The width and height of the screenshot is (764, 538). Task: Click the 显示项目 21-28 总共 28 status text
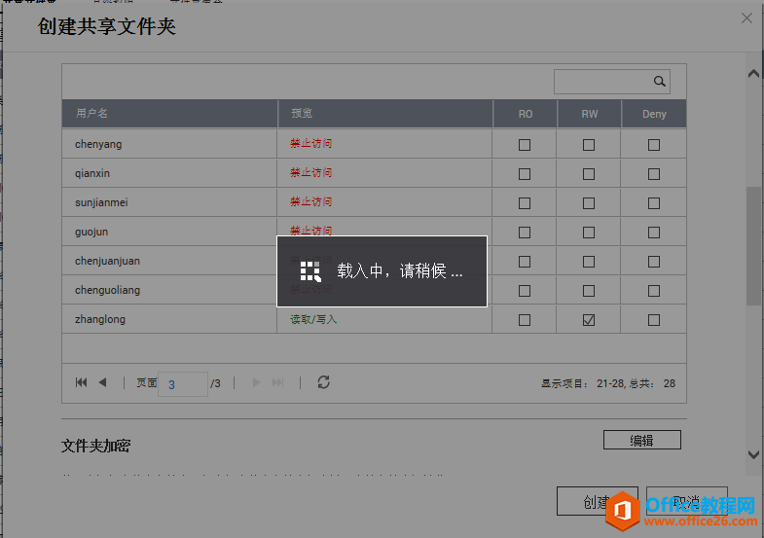click(x=608, y=383)
